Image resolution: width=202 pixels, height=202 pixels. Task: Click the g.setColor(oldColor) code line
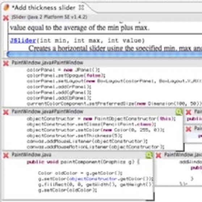[67, 190]
